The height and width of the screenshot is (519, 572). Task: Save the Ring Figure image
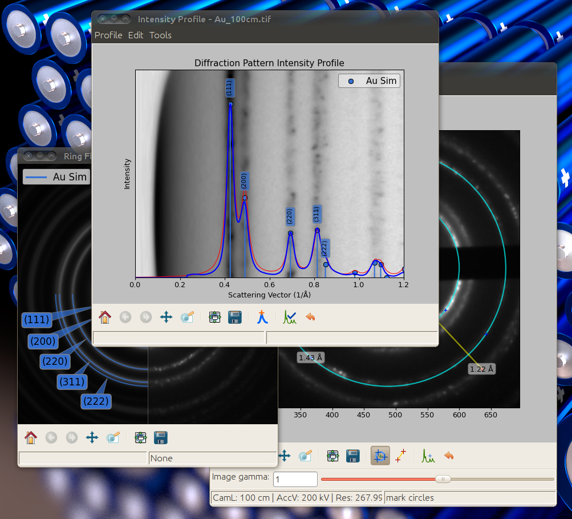pyautogui.click(x=160, y=437)
